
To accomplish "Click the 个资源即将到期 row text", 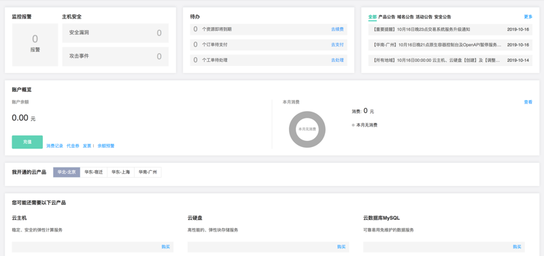I will (x=216, y=29).
